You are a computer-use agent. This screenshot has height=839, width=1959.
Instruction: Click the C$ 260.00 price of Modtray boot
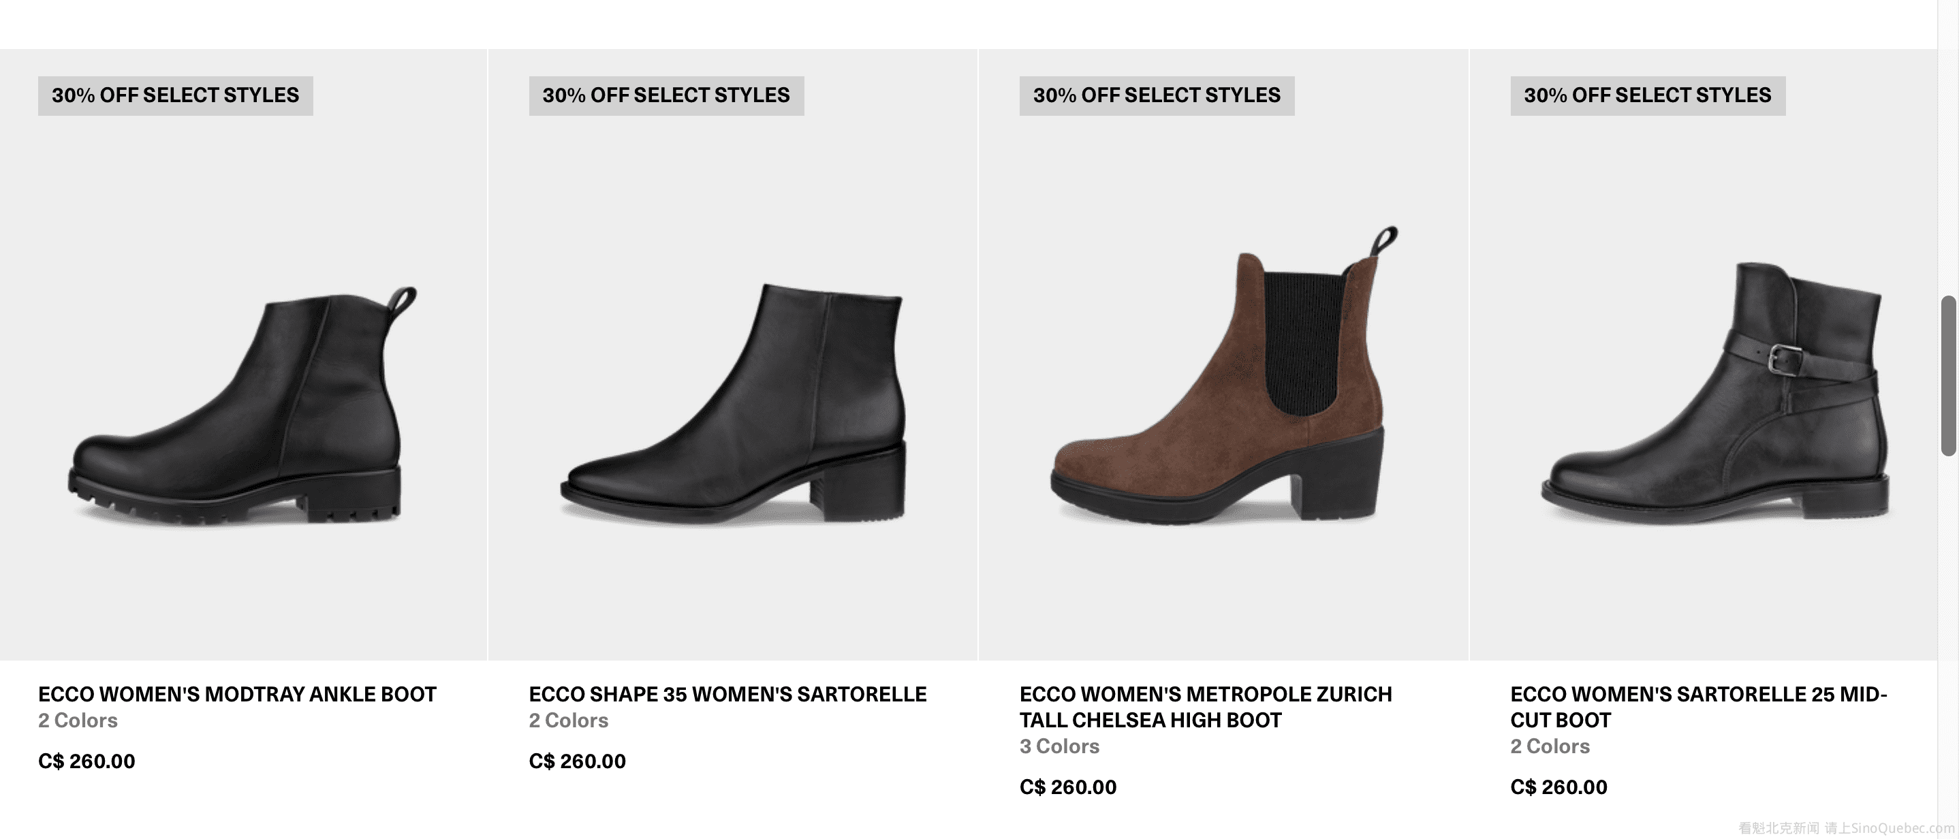click(x=87, y=761)
